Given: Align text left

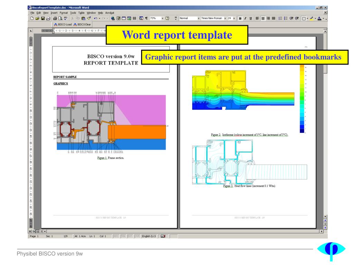Looking at the screenshot, I should (257, 18).
